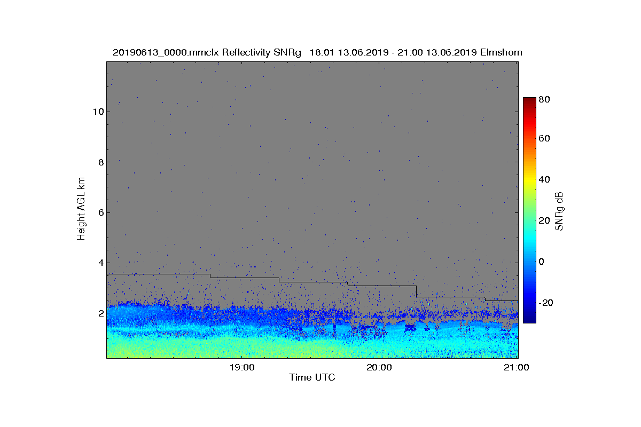The height and width of the screenshot is (427, 641).
Task: Click the 21:00 time axis label
Action: [x=517, y=367]
